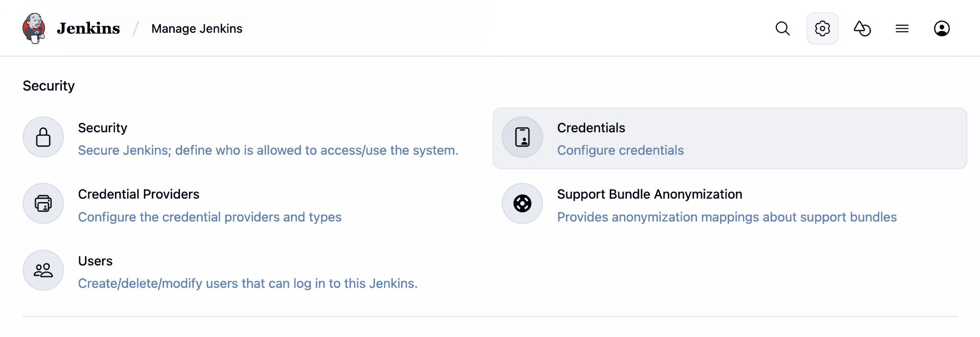The width and height of the screenshot is (980, 337).
Task: Open the Secure Jenkins access link
Action: coord(268,150)
